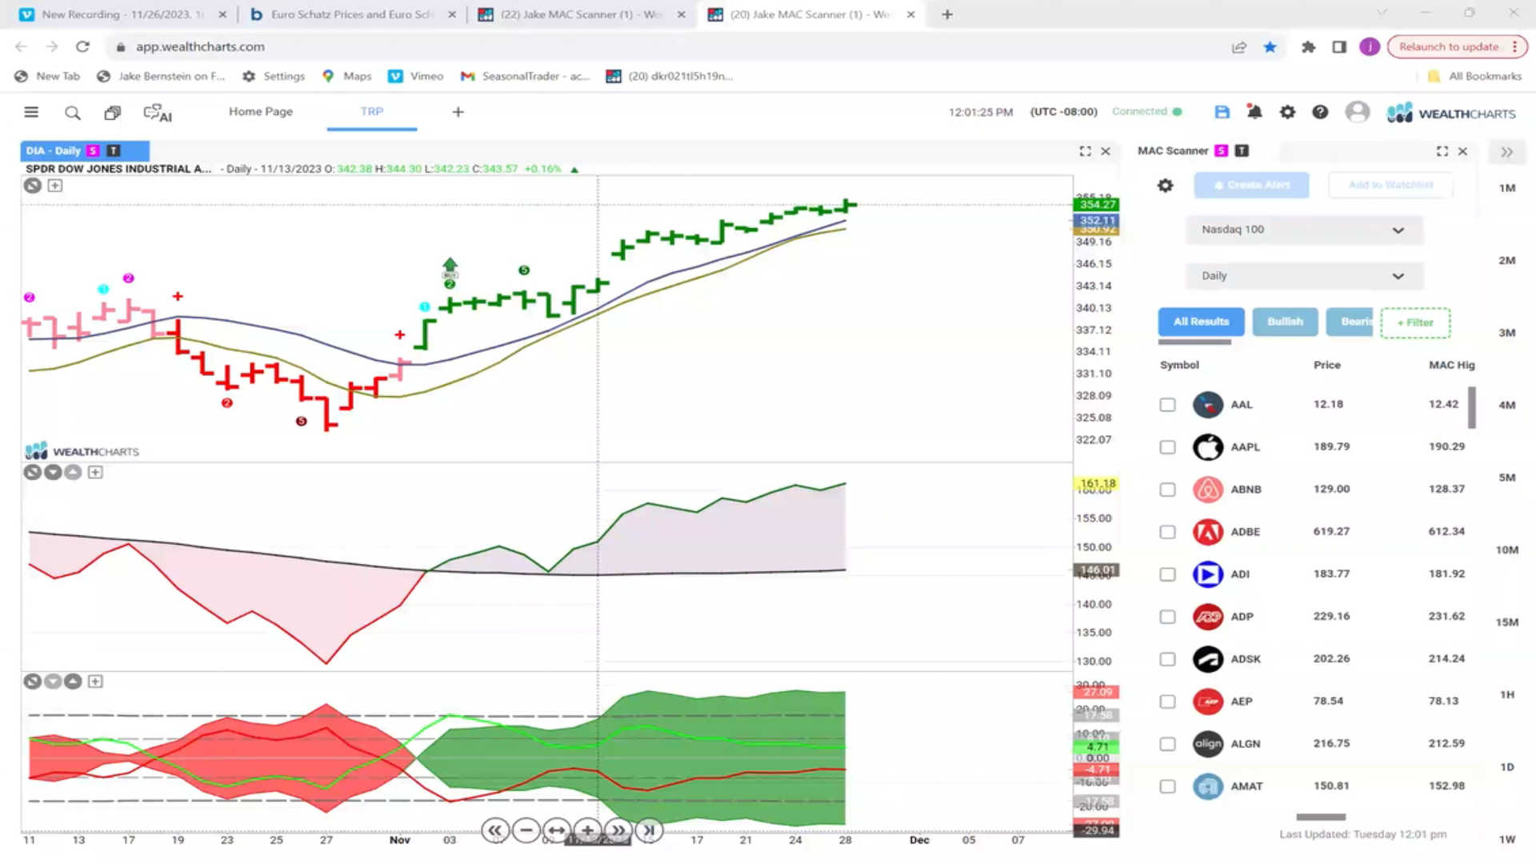The height and width of the screenshot is (864, 1536).
Task: Close the DIA Daily chart panel
Action: pos(1106,151)
